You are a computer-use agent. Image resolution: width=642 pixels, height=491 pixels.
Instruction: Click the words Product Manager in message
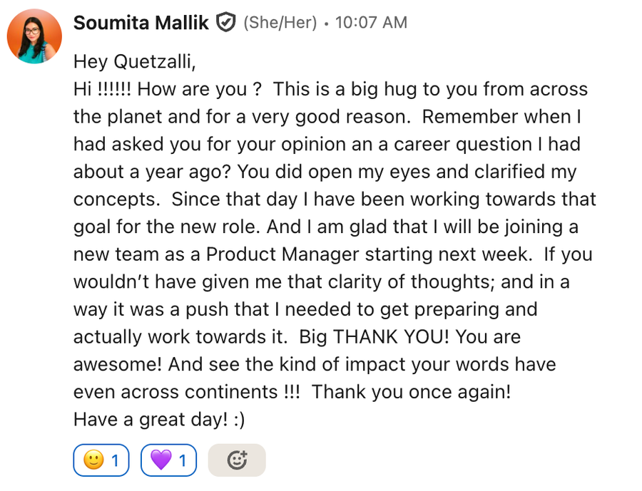282,254
